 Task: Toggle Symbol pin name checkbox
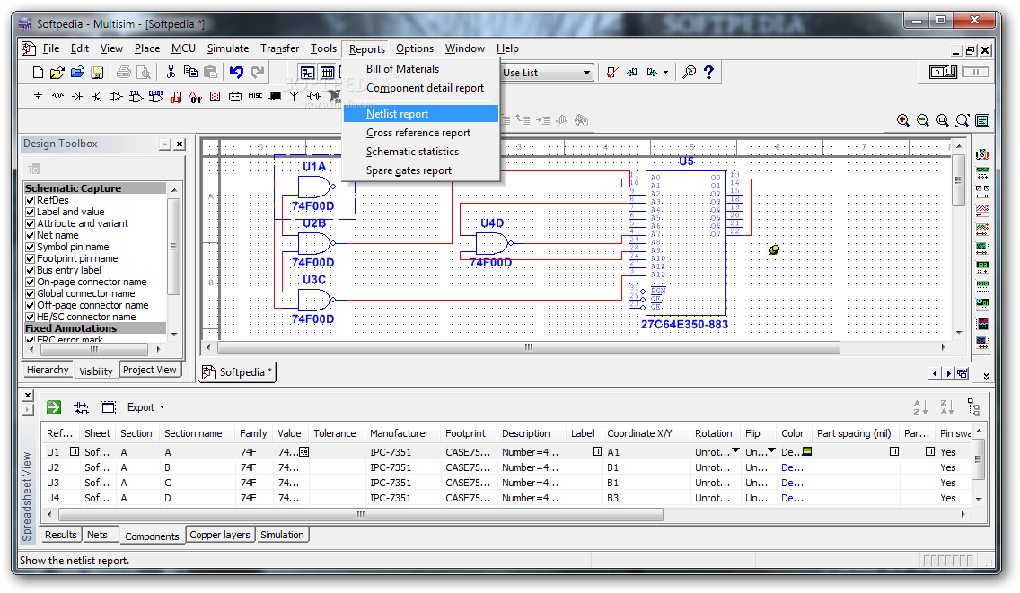[x=30, y=247]
